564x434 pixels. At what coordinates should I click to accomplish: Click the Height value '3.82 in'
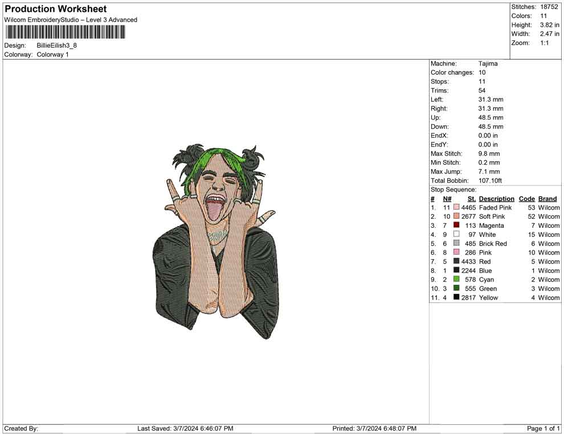coord(550,25)
